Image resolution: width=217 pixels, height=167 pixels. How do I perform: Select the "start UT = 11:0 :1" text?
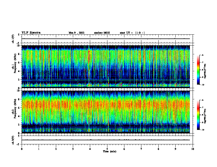(132, 33)
